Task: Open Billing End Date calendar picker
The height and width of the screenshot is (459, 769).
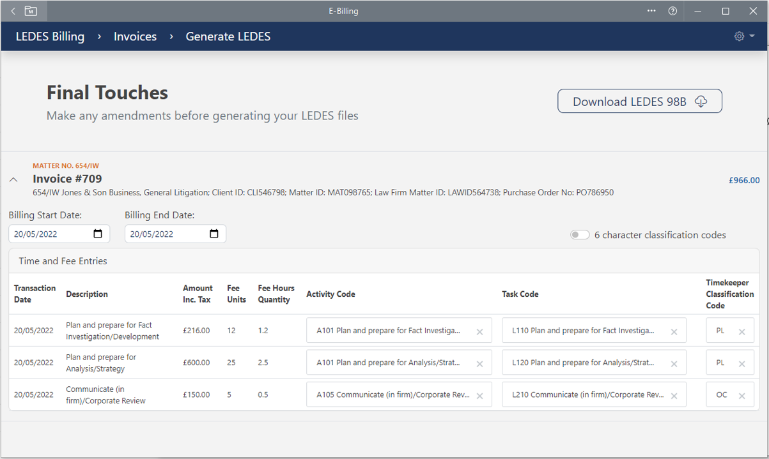Action: tap(214, 234)
